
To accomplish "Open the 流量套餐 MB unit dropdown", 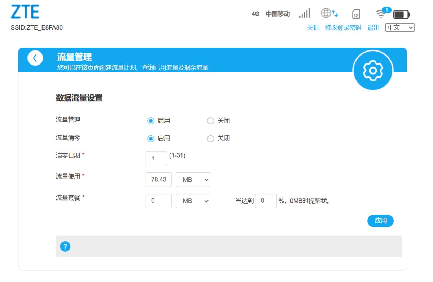I will tap(193, 201).
